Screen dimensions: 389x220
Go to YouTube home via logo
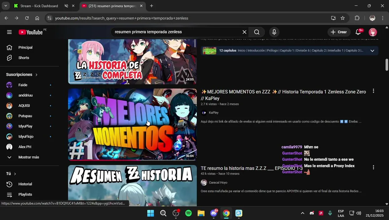tap(31, 32)
